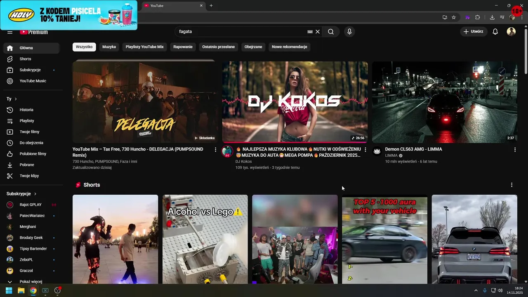Screen dimensions: 528x297
Task: Open Twoje klipy
Action: click(31, 176)
